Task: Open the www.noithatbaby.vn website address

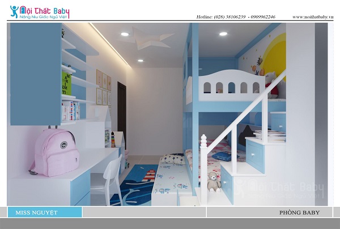Action: pyautogui.click(x=313, y=17)
